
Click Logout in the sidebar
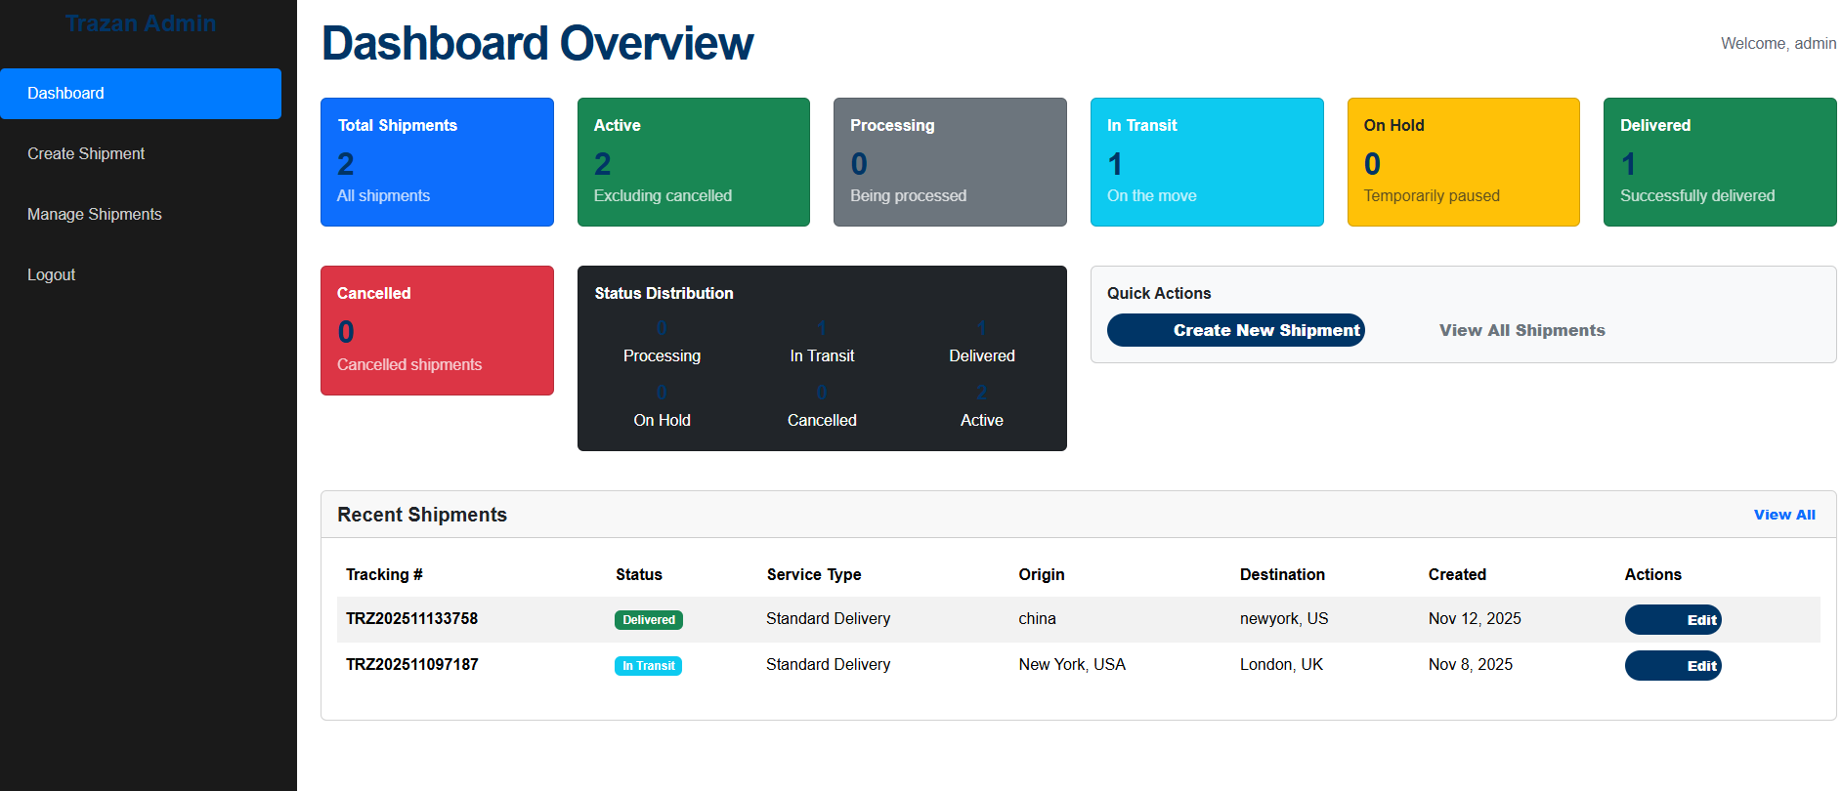[x=51, y=275]
